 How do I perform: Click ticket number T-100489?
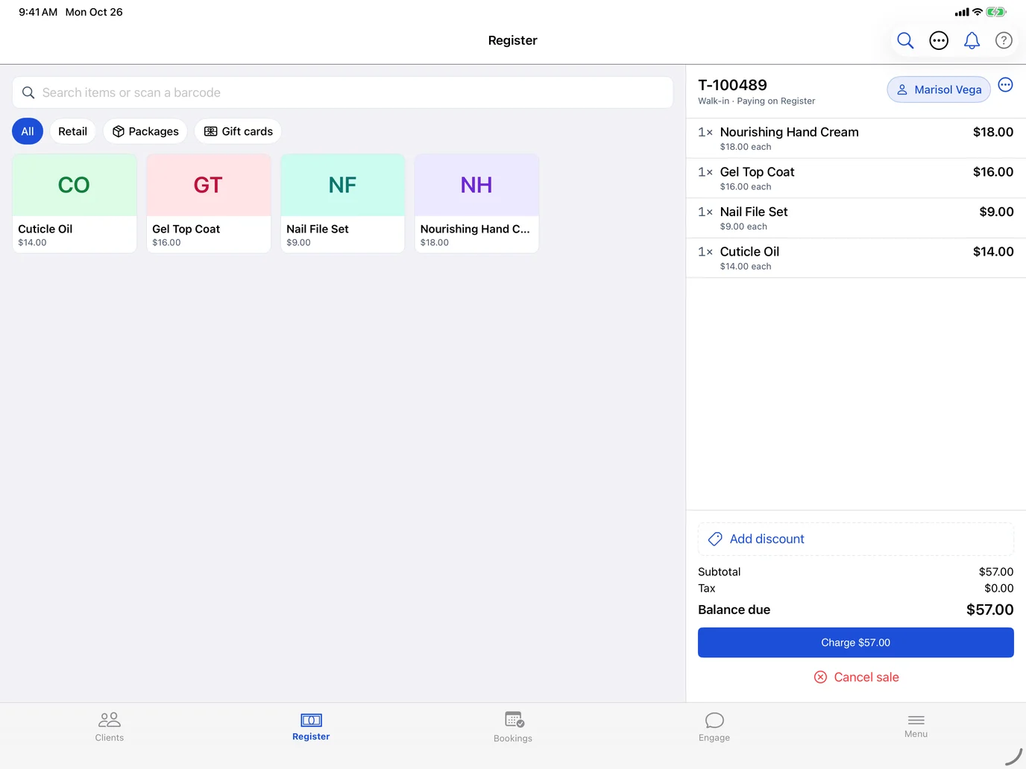[732, 85]
